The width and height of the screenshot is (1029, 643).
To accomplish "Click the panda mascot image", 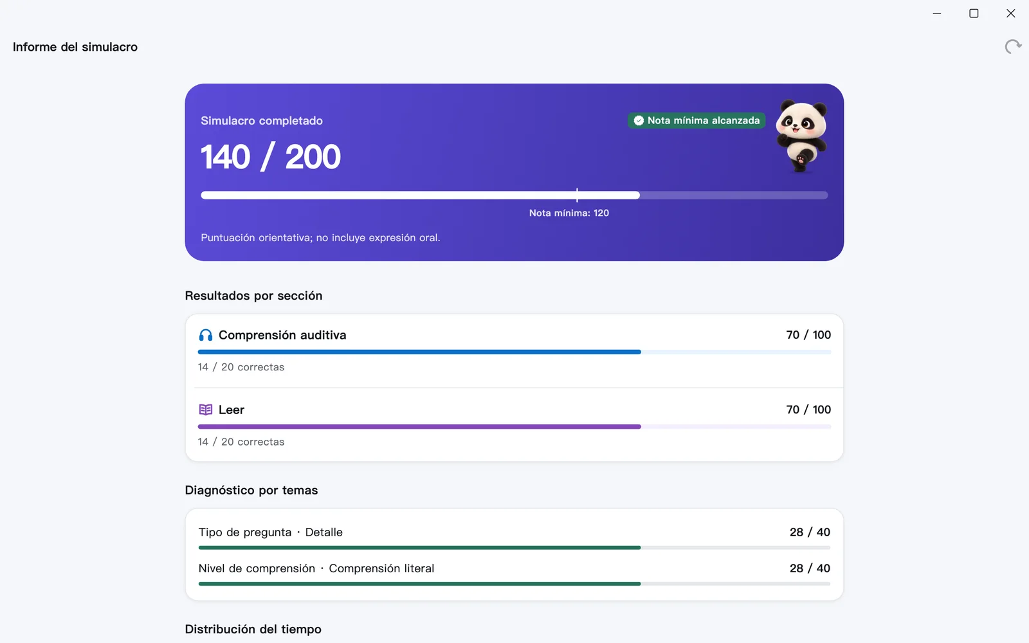I will 801,136.
